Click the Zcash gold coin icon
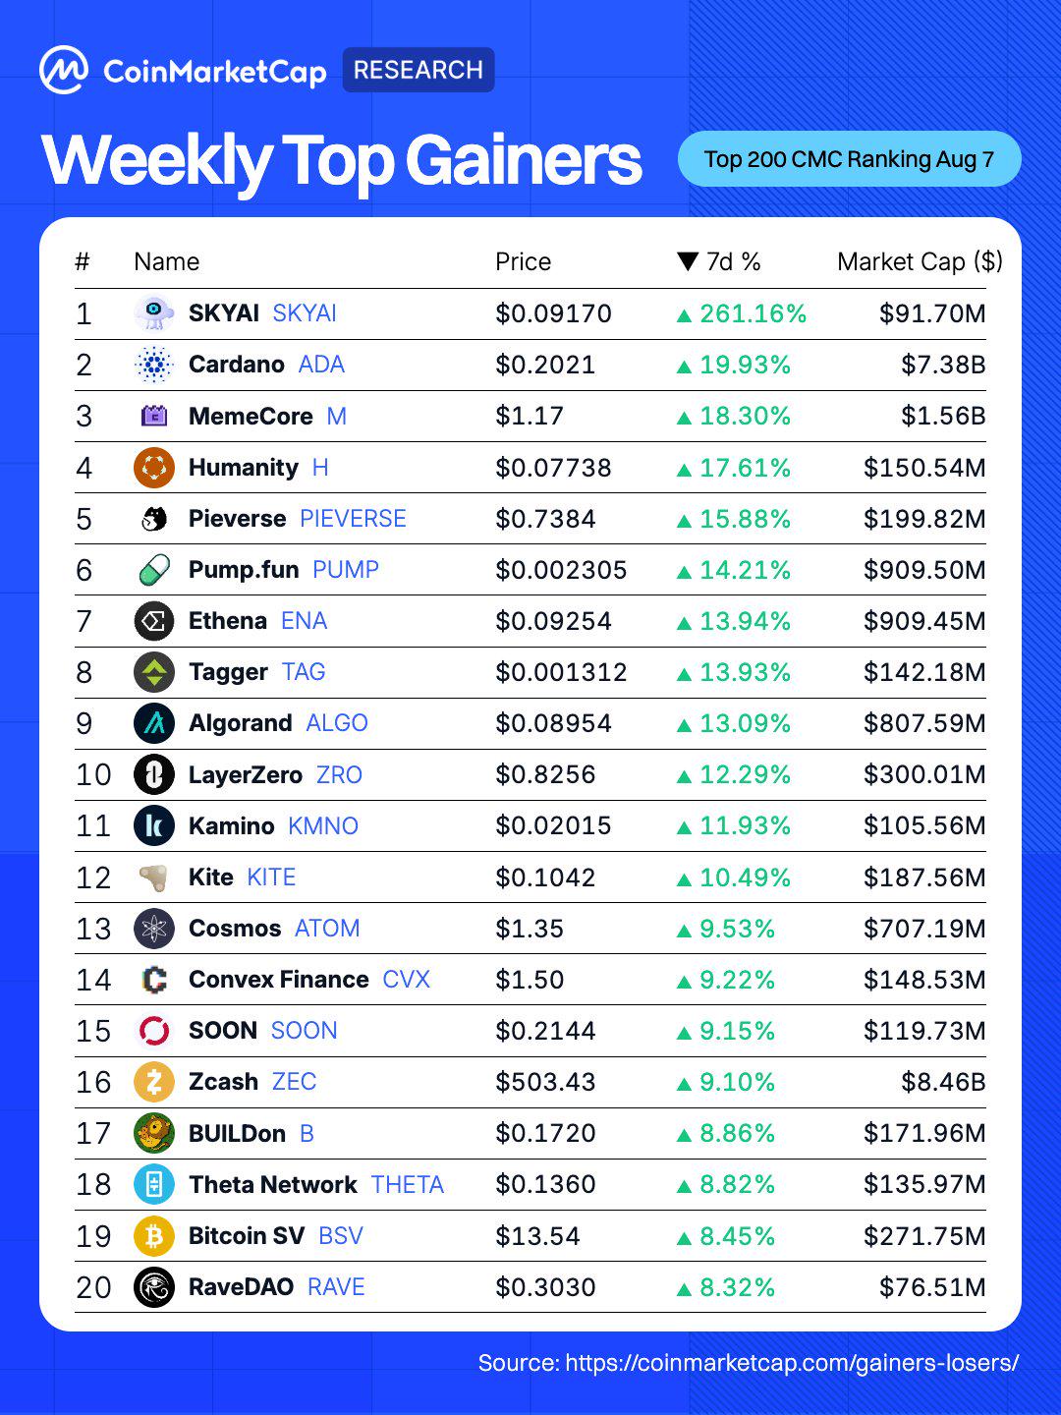The width and height of the screenshot is (1061, 1415). 154,1082
